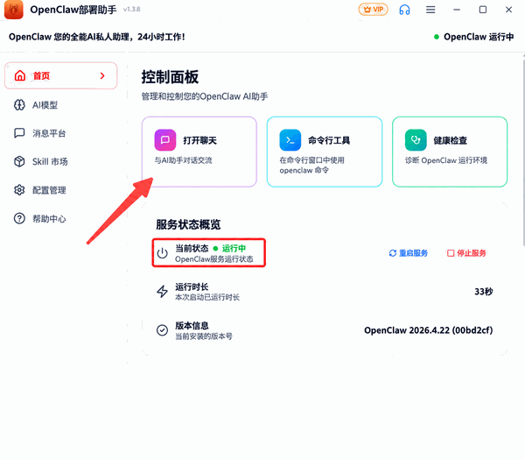
Task: Click the OpenClaw 运行中 header status text
Action: click(x=479, y=37)
